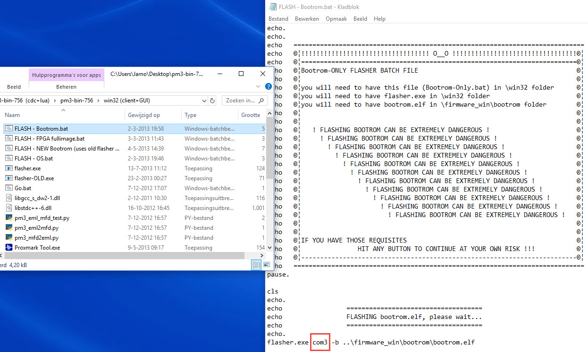Open the Help menu in Kladblok
This screenshot has height=352, width=588.
(x=379, y=19)
